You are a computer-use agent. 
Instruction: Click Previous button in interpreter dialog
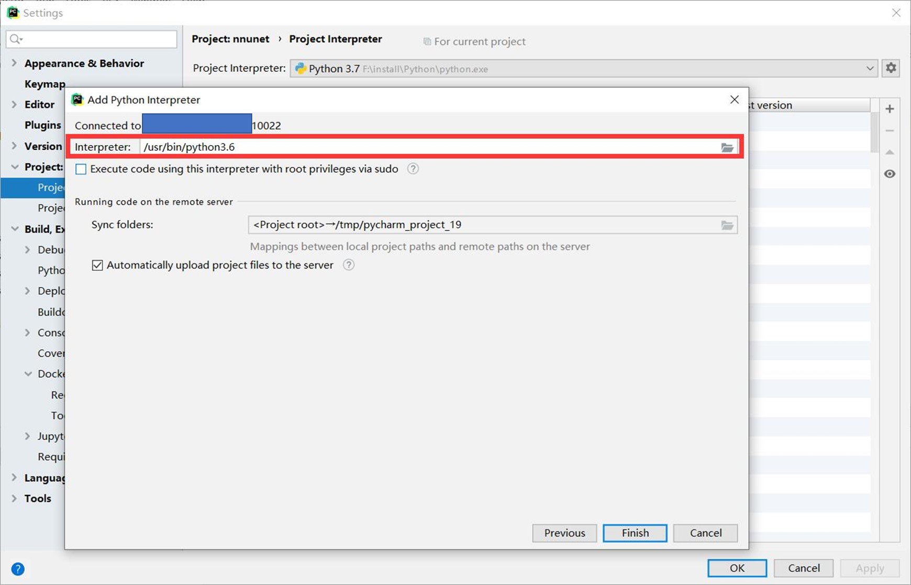[564, 533]
